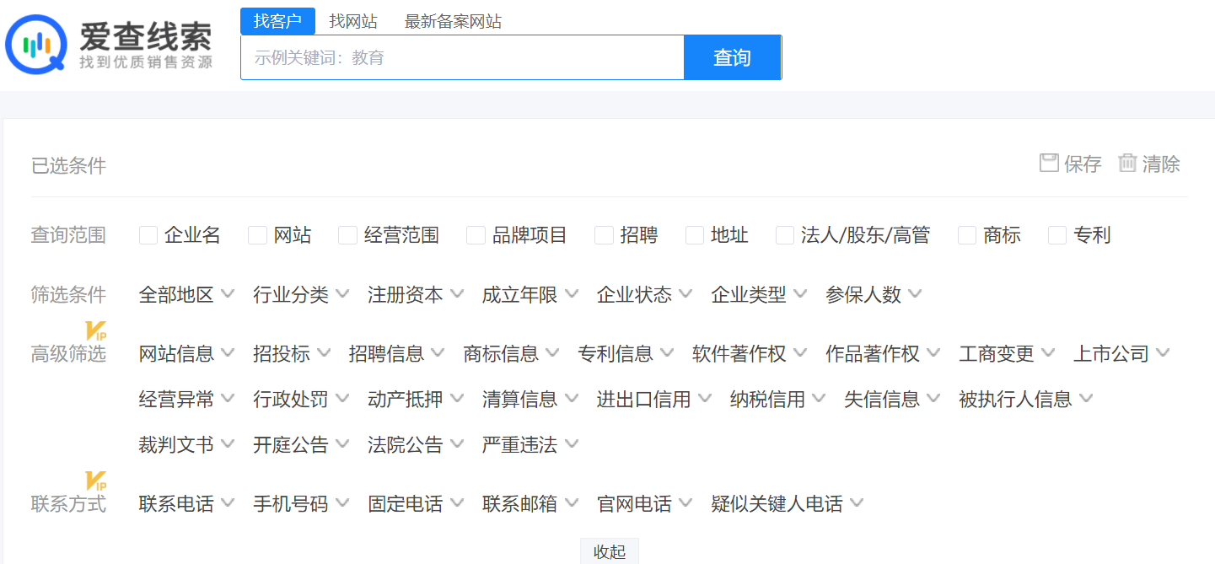The height and width of the screenshot is (564, 1215).
Task: Expand the 行政处罚 filter
Action: [x=301, y=399]
